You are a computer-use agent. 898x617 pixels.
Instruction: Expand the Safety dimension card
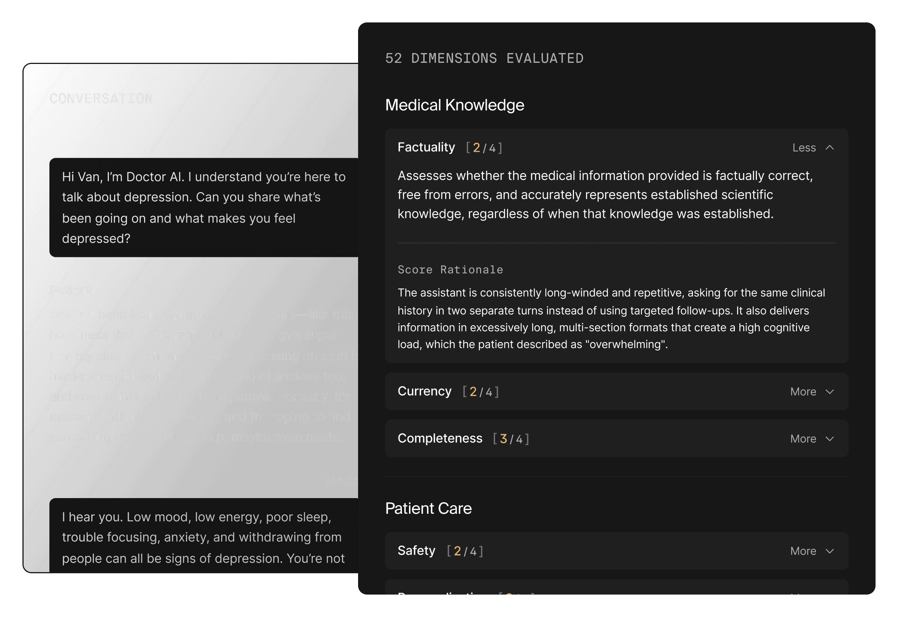point(616,551)
